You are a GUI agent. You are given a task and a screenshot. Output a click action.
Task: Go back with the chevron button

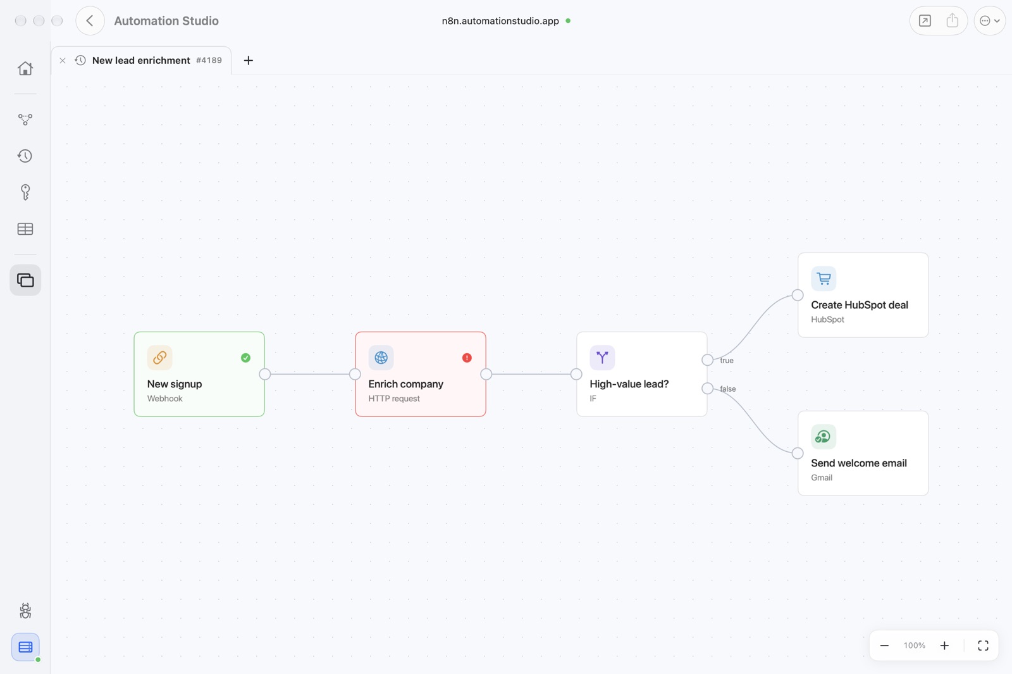(x=90, y=21)
